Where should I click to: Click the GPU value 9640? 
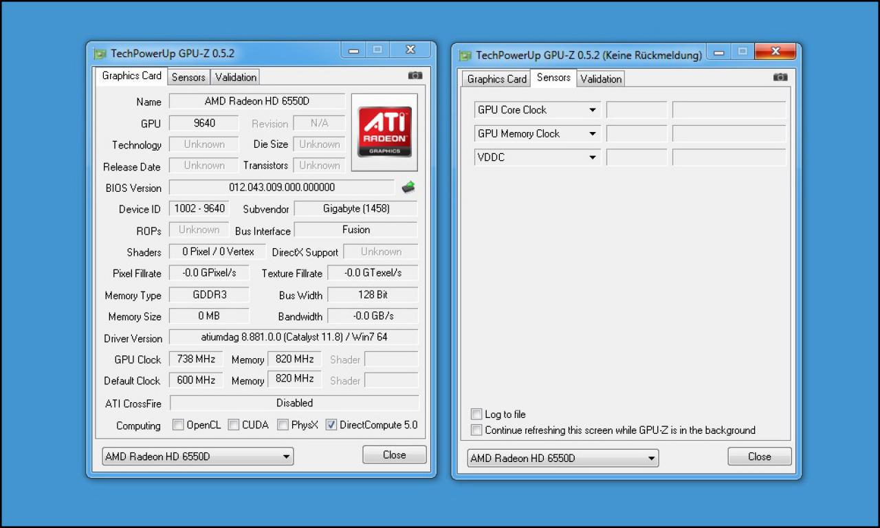[x=204, y=123]
